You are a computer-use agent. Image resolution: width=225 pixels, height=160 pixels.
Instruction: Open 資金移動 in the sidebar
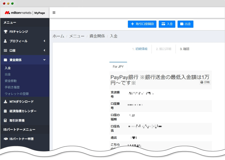11,81
